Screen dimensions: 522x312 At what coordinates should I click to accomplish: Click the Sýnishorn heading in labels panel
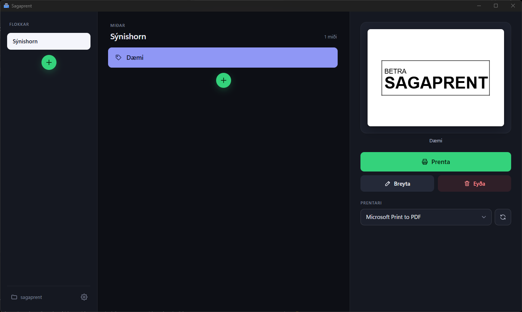click(x=128, y=37)
